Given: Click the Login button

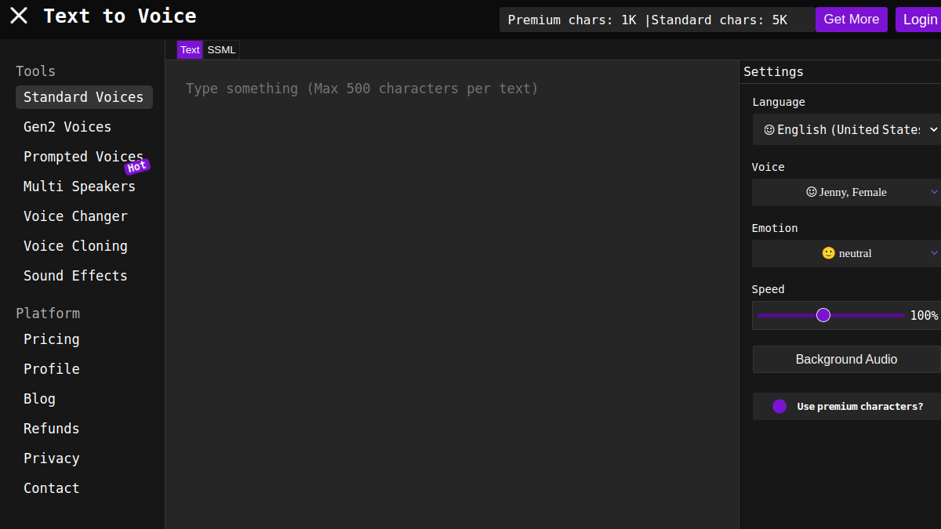Looking at the screenshot, I should pyautogui.click(x=919, y=20).
